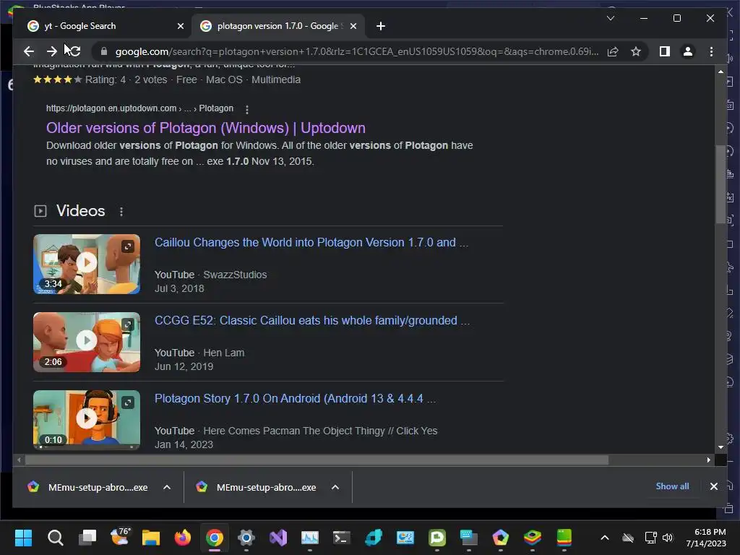
Task: Open the weather widget showing 76°
Action: (119, 538)
